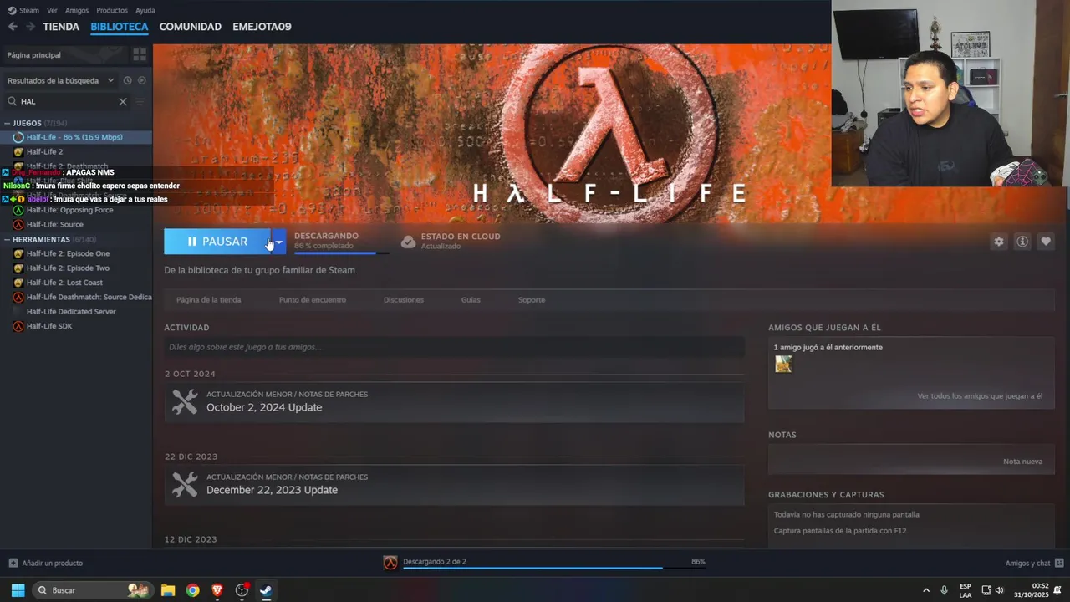Viewport: 1070px width, 602px height.
Task: Open the game settings gear icon
Action: coord(998,242)
